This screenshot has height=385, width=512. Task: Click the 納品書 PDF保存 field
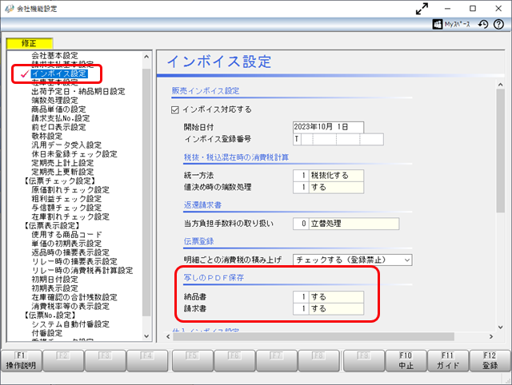(x=328, y=297)
